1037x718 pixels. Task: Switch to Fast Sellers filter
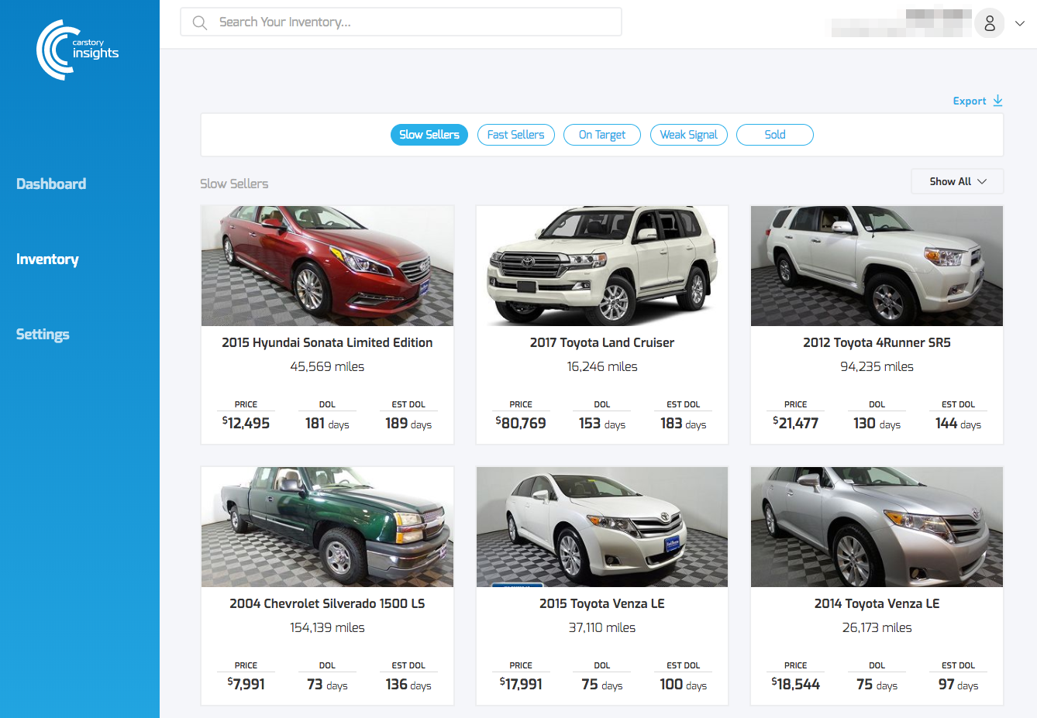click(516, 135)
